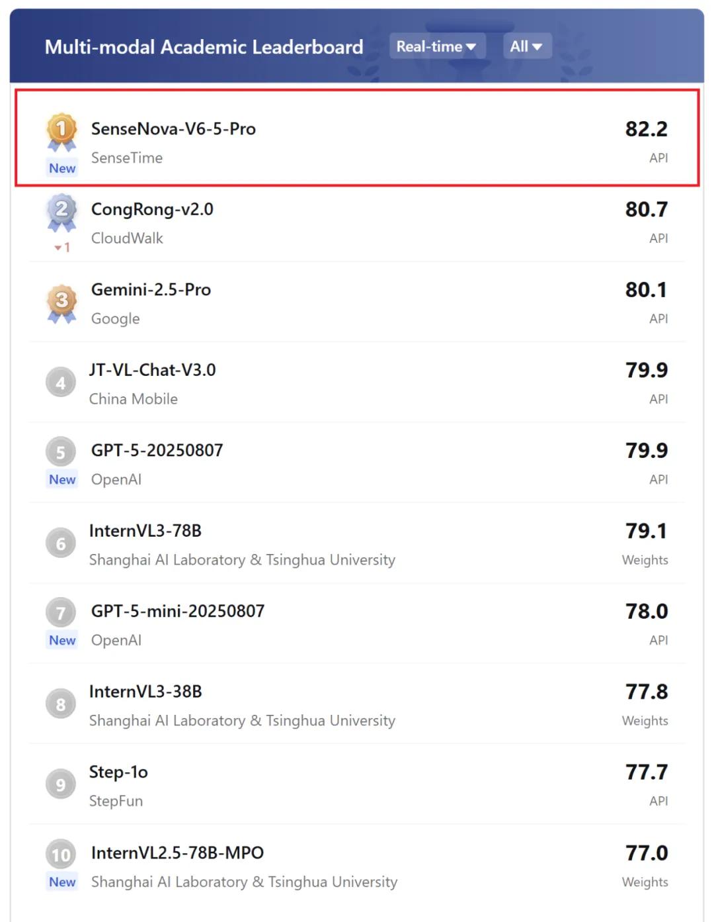Open the Gemini-2.5-Pro model entry
This screenshot has width=714, height=922.
[357, 302]
